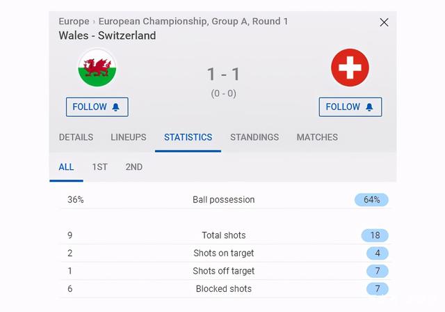Open the Details tab
Viewport: 445px width, 312px height.
[76, 137]
